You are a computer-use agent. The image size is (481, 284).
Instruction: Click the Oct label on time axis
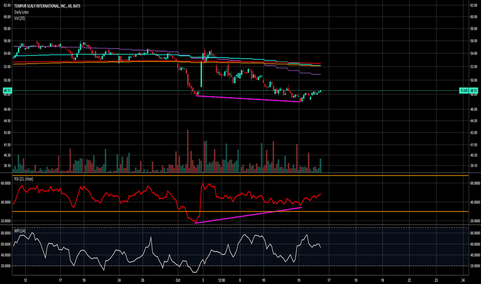pyautogui.click(x=178, y=280)
